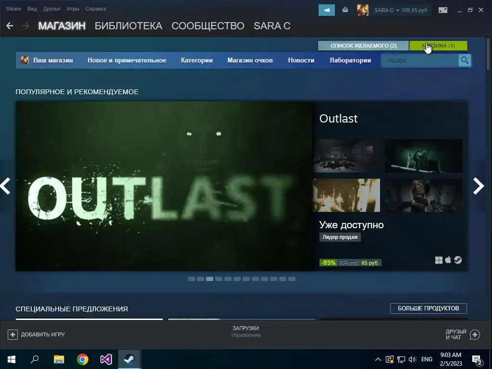The image size is (492, 369).
Task: Show hidden tray icons chevron
Action: [378, 359]
